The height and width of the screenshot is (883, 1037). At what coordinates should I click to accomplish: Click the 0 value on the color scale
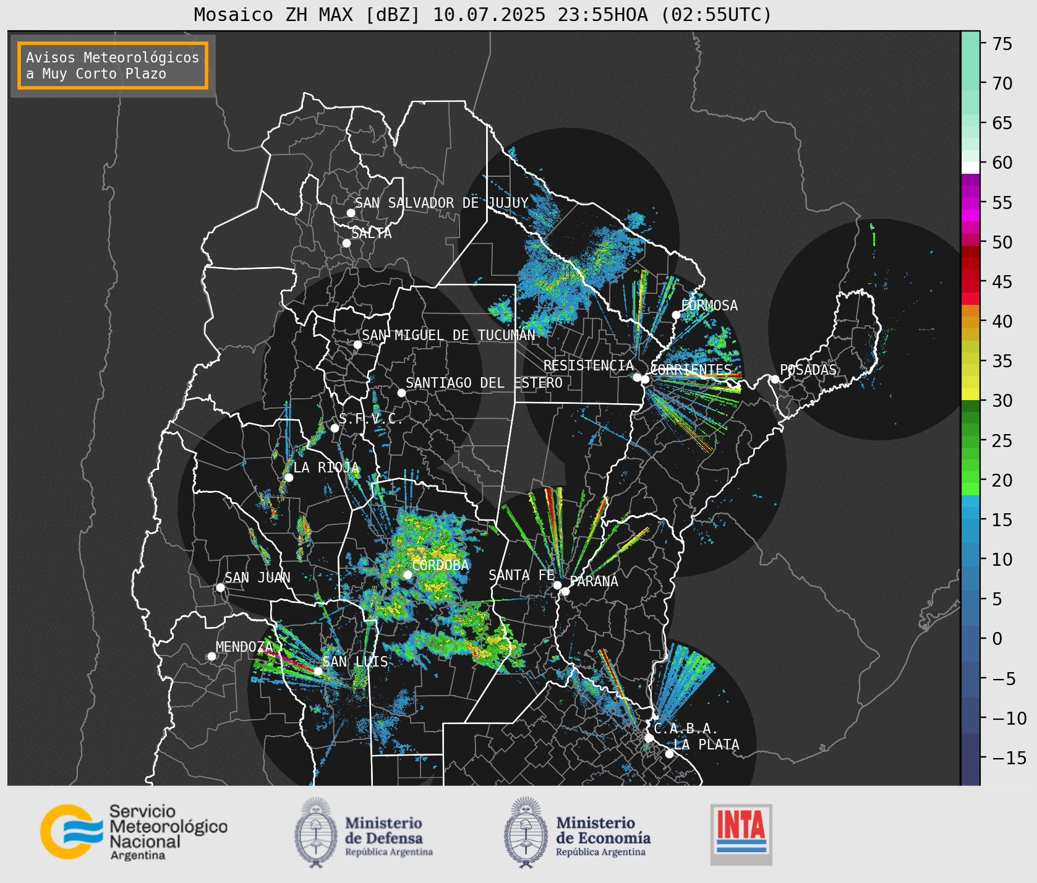click(x=997, y=639)
